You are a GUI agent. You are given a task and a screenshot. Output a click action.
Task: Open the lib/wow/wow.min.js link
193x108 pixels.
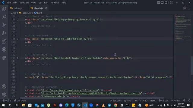pyautogui.click(x=54, y=97)
